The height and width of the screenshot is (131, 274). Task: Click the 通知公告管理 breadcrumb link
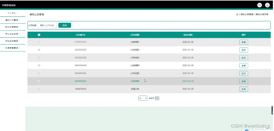coord(247,15)
